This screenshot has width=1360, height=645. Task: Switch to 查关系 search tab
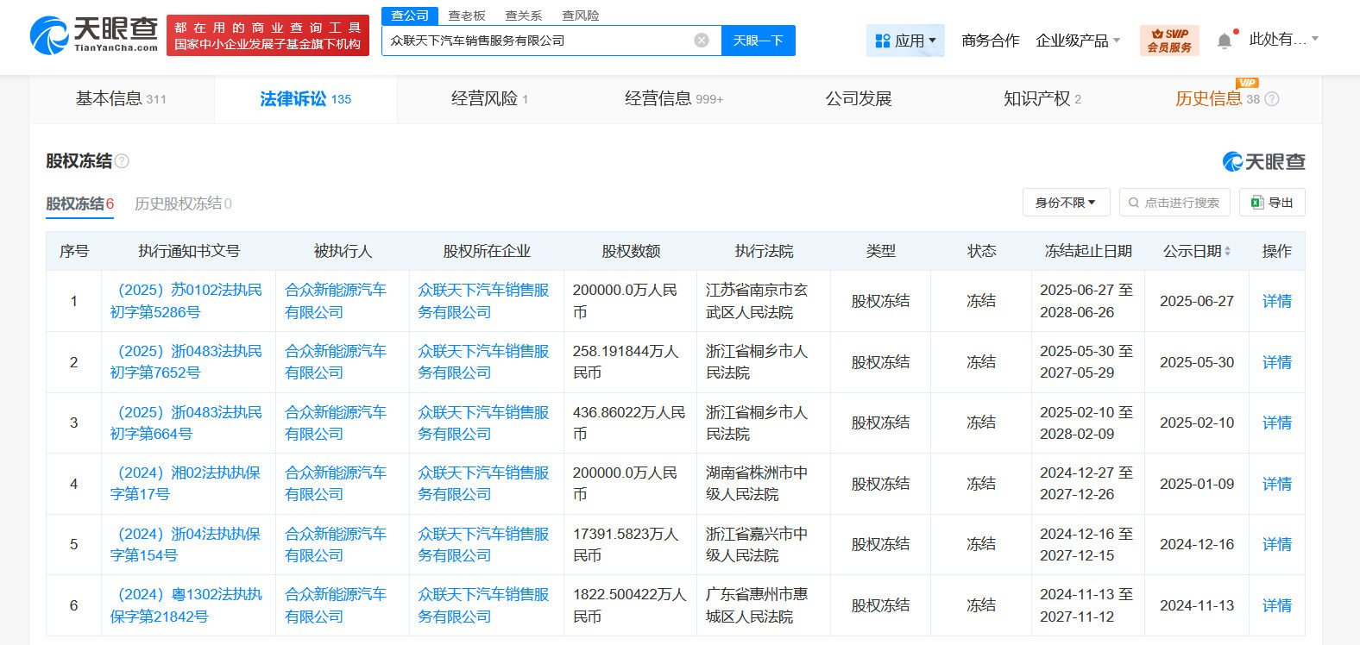click(x=524, y=16)
